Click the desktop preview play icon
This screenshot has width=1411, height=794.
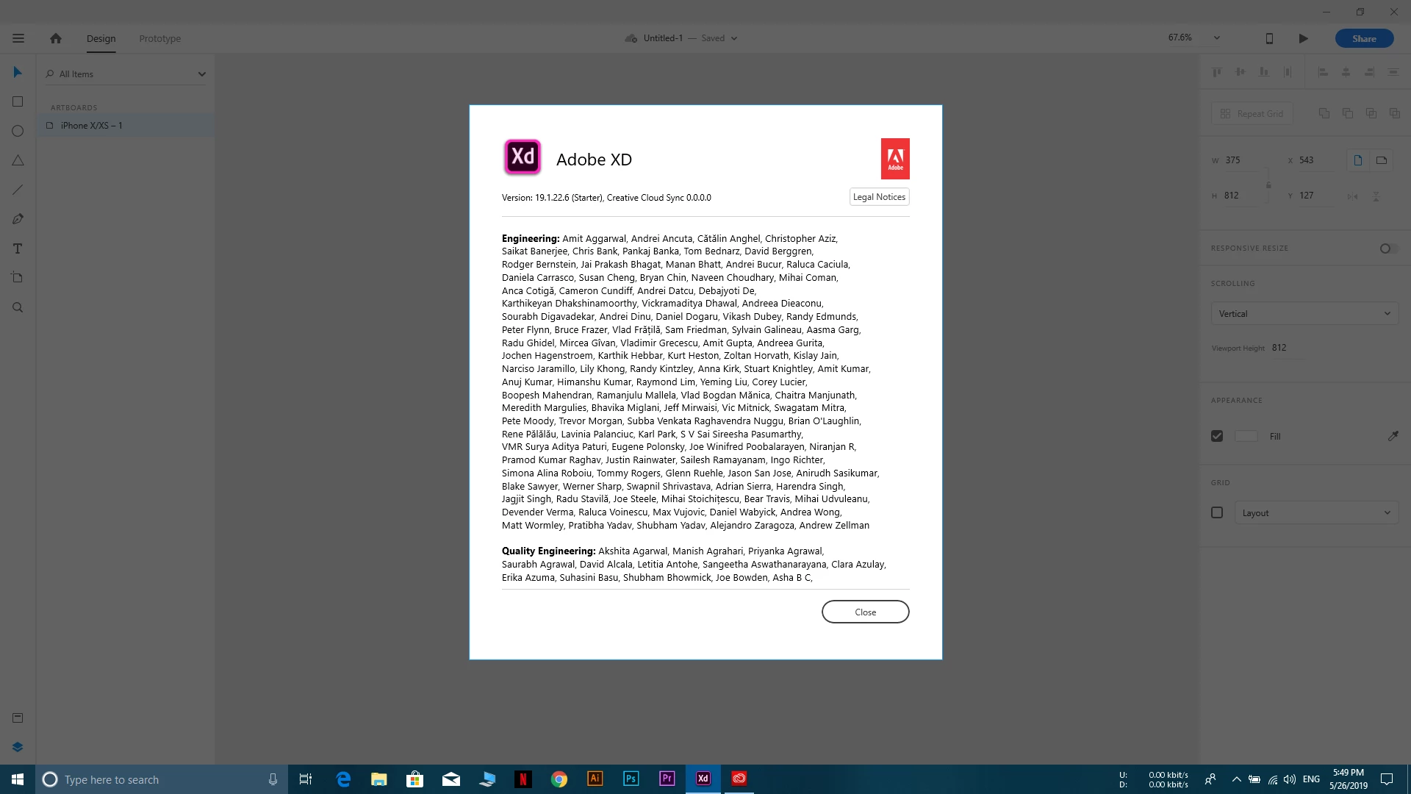1303,38
